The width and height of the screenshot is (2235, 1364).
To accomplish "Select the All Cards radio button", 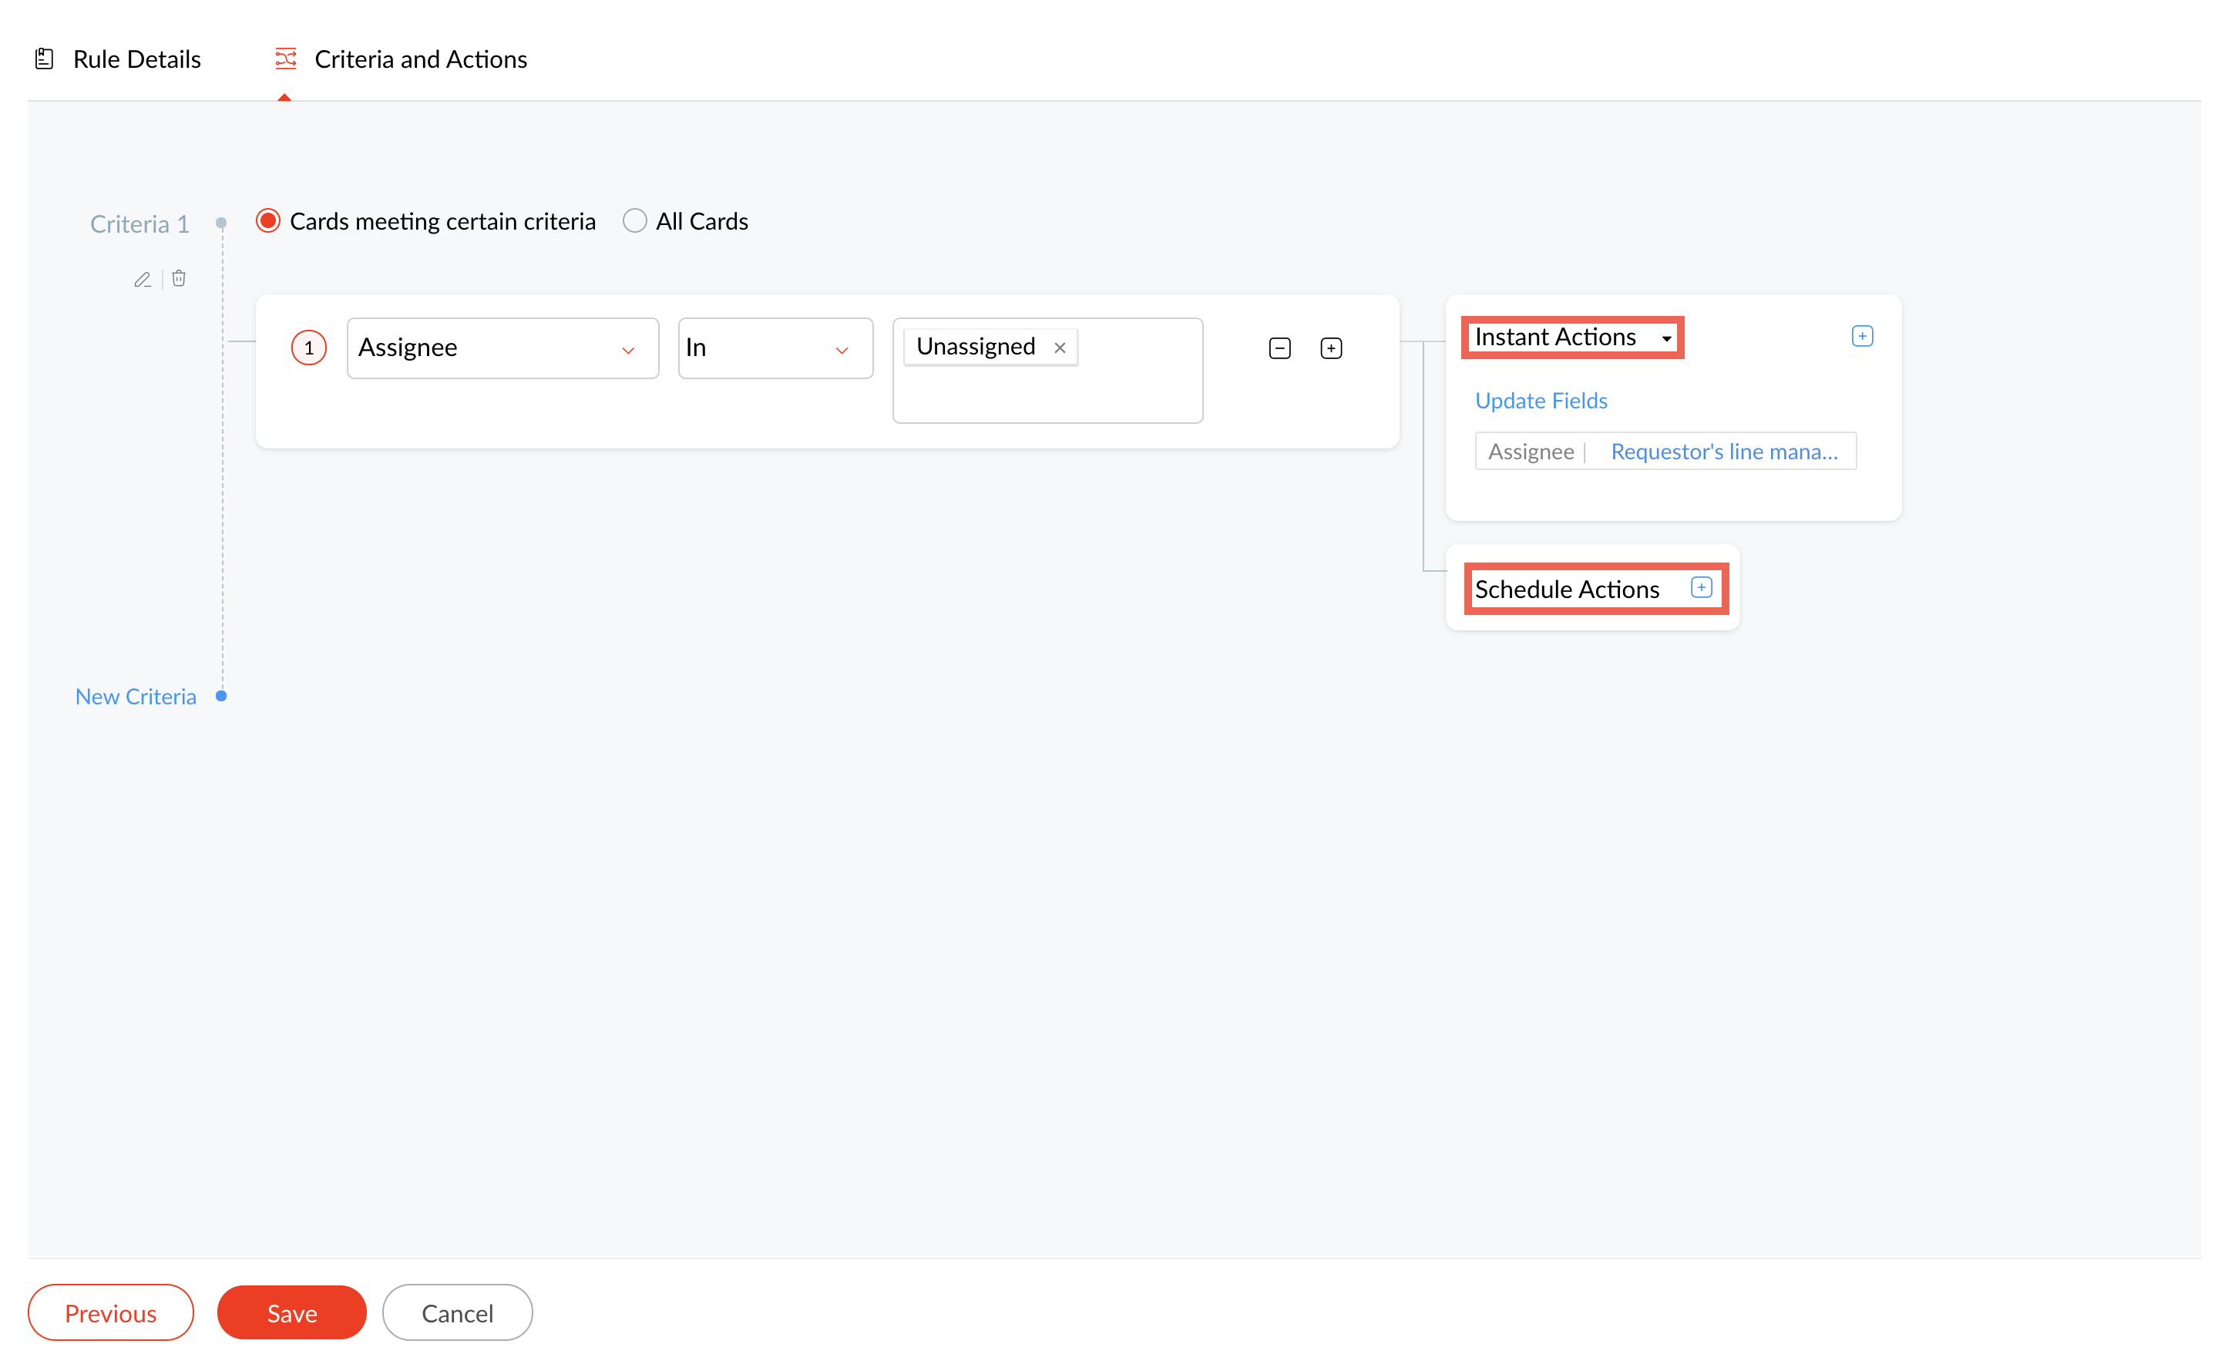I will tap(635, 221).
